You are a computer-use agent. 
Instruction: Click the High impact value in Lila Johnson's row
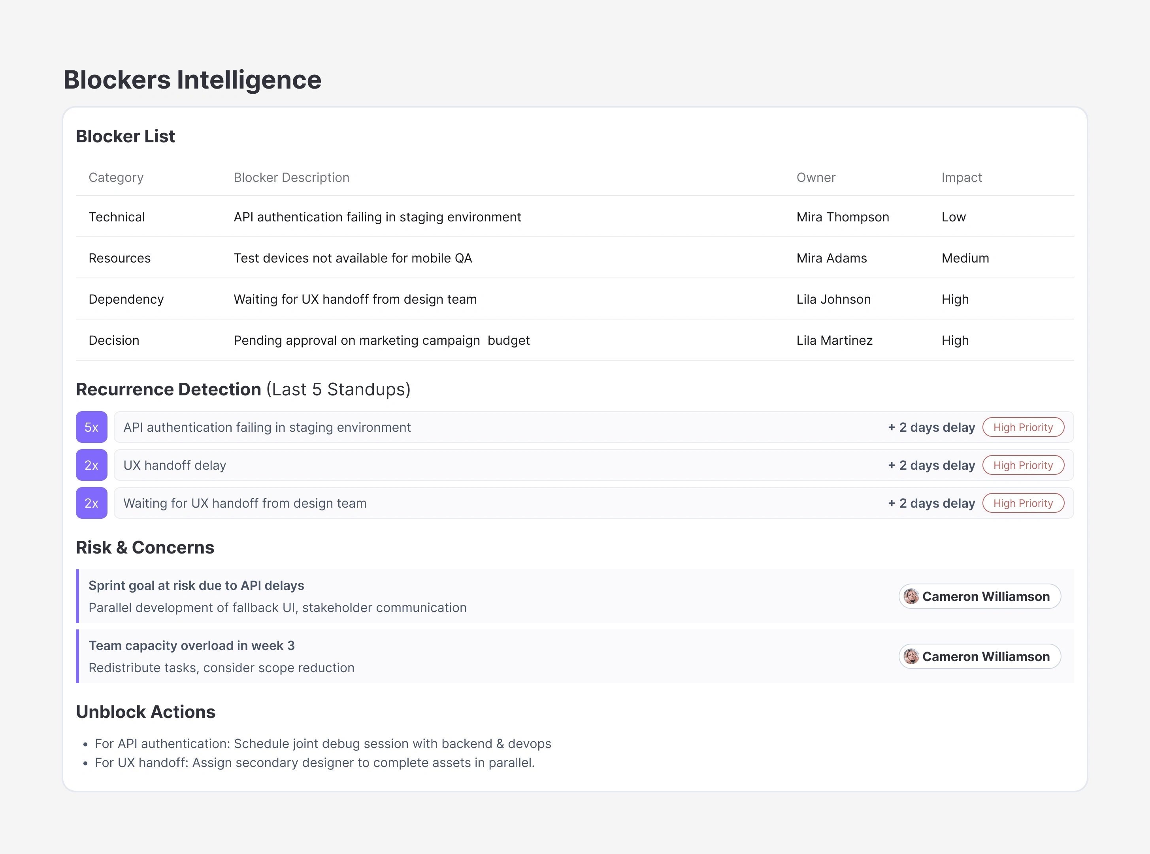point(955,299)
